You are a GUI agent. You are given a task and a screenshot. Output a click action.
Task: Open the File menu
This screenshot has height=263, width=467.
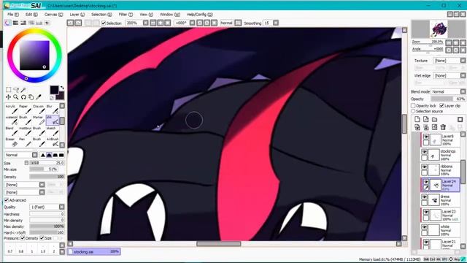pyautogui.click(x=13, y=15)
